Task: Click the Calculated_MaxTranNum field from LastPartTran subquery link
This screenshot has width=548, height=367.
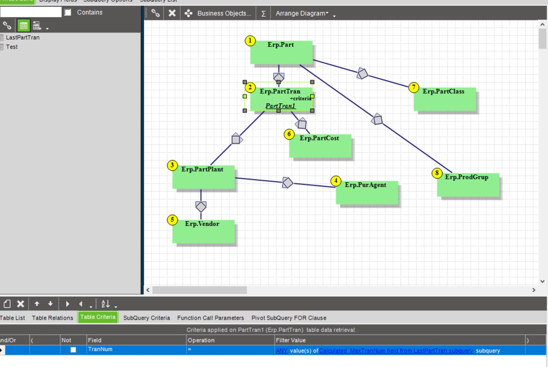Action: (396, 351)
